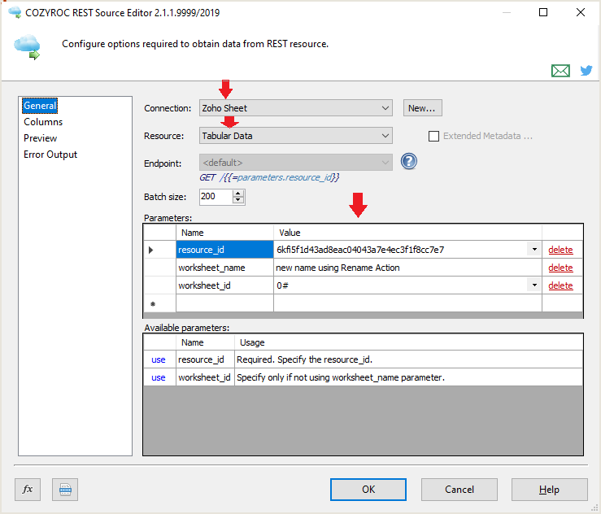Increase the Batch size with up arrow
This screenshot has height=514, width=601.
[238, 194]
